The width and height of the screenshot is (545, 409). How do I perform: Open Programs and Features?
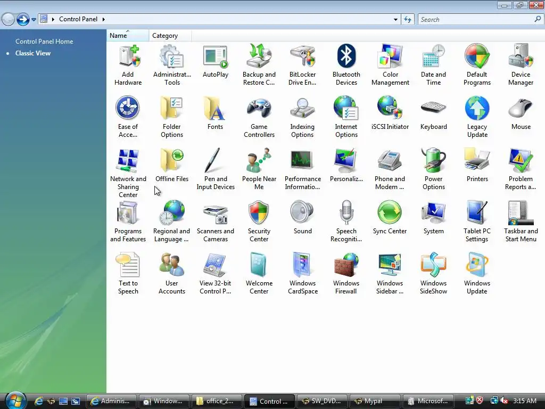[x=128, y=222]
